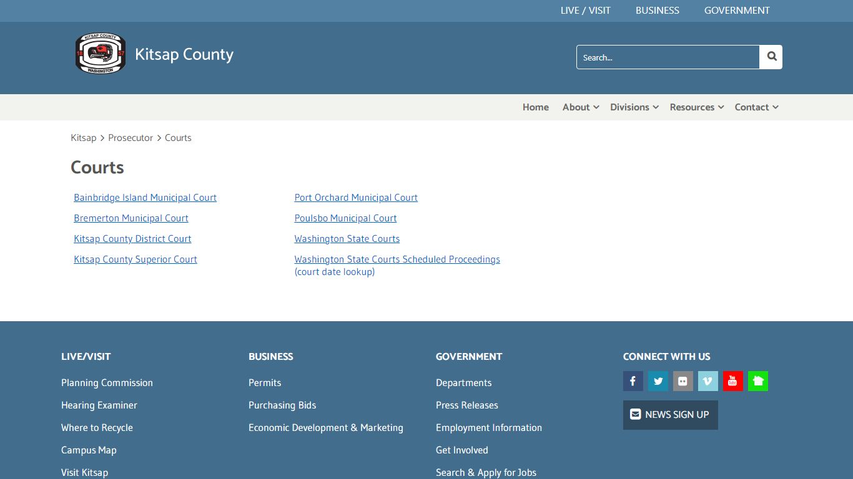Screen dimensions: 853x479
Task: Click the Kitsap breadcrumb link
Action: pos(83,138)
